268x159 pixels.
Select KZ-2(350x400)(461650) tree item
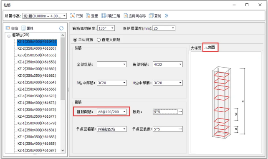tap(37, 48)
